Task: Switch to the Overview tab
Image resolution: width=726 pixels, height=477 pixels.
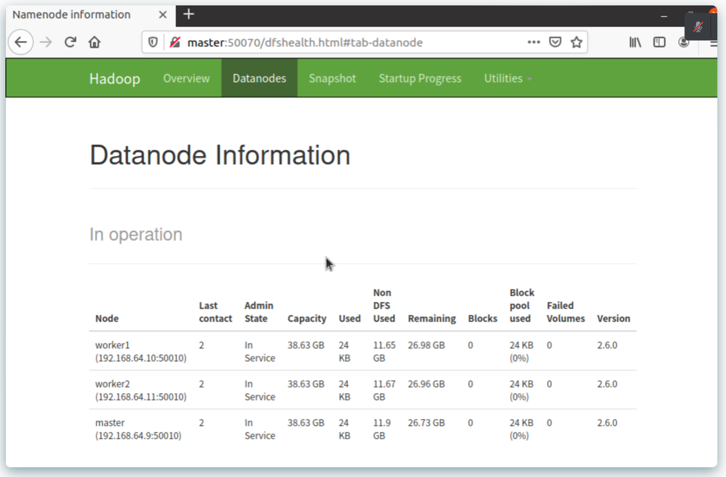Action: coord(186,78)
